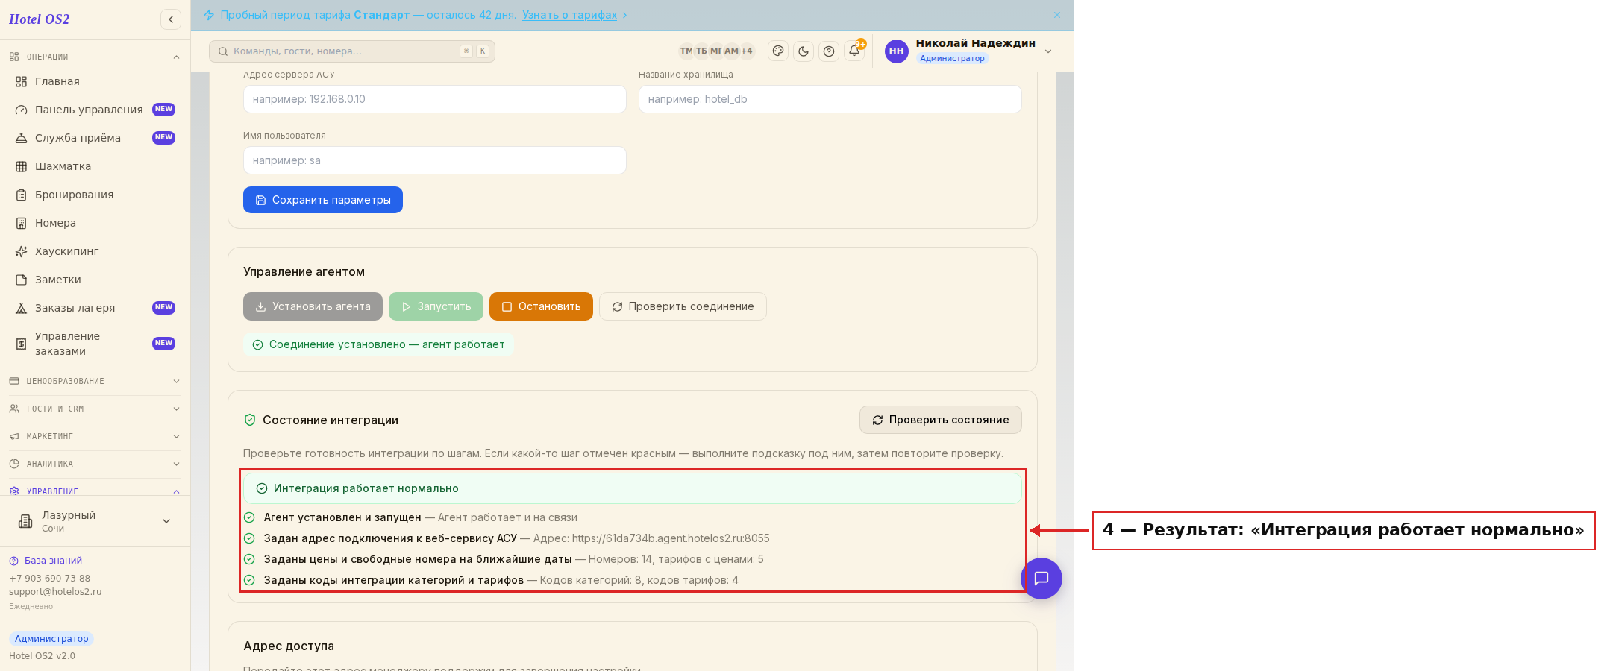Click the lightning icon in trial banner

[209, 15]
